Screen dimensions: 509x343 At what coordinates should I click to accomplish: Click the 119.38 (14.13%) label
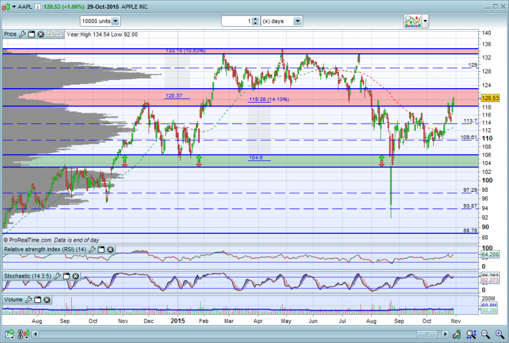point(269,99)
